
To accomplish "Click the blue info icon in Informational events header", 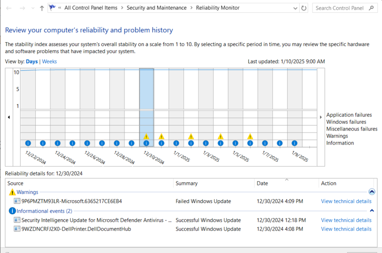I will [x=12, y=211].
